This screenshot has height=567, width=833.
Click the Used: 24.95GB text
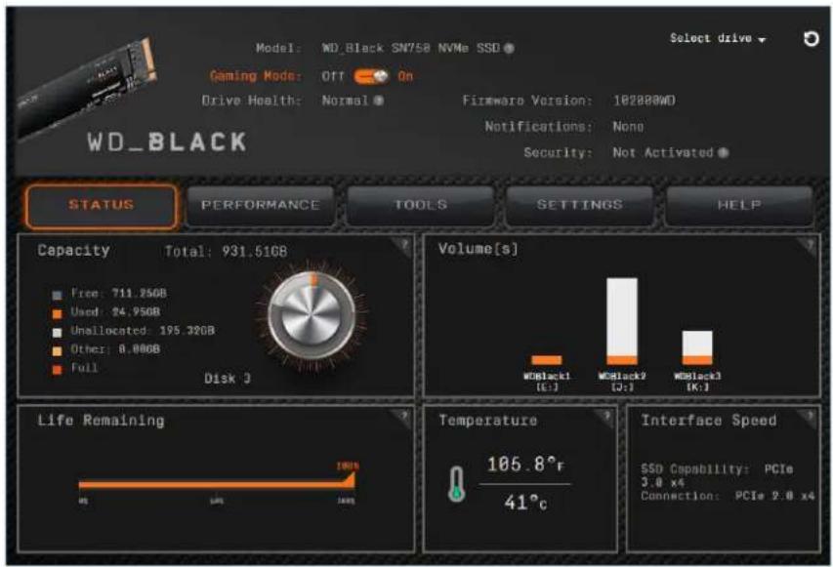[115, 311]
